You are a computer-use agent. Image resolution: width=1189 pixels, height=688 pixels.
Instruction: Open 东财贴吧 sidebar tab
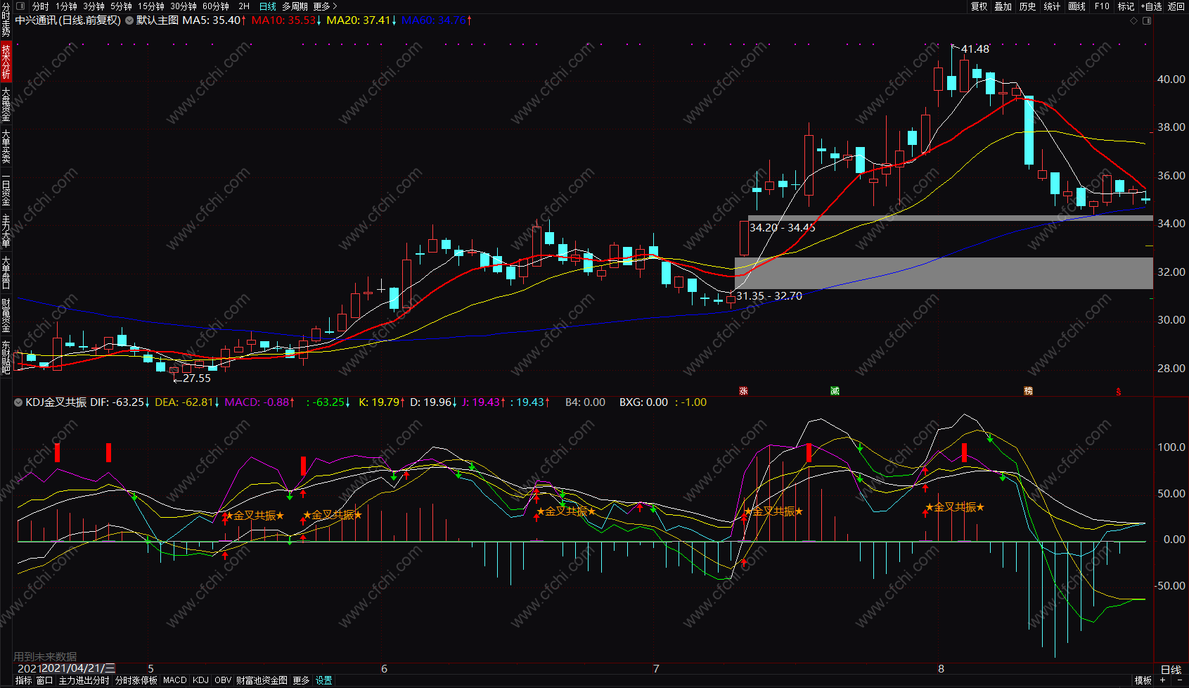(6, 357)
